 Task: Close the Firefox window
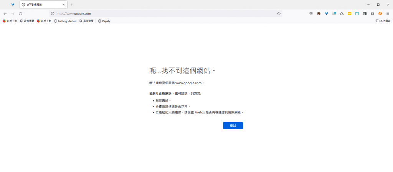[388, 5]
